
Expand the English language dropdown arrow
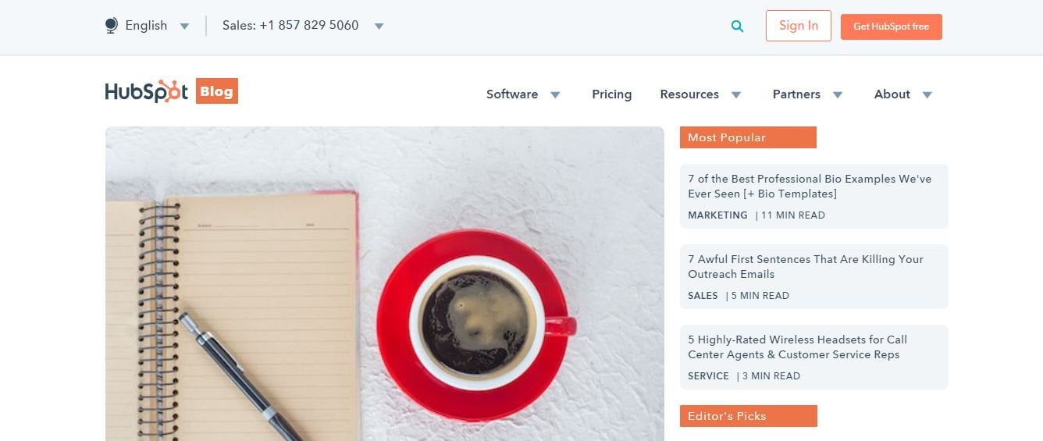[184, 27]
